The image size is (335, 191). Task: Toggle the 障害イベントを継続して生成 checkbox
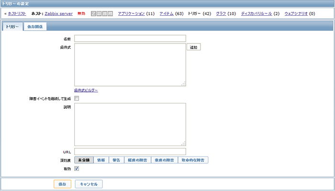coord(77,98)
